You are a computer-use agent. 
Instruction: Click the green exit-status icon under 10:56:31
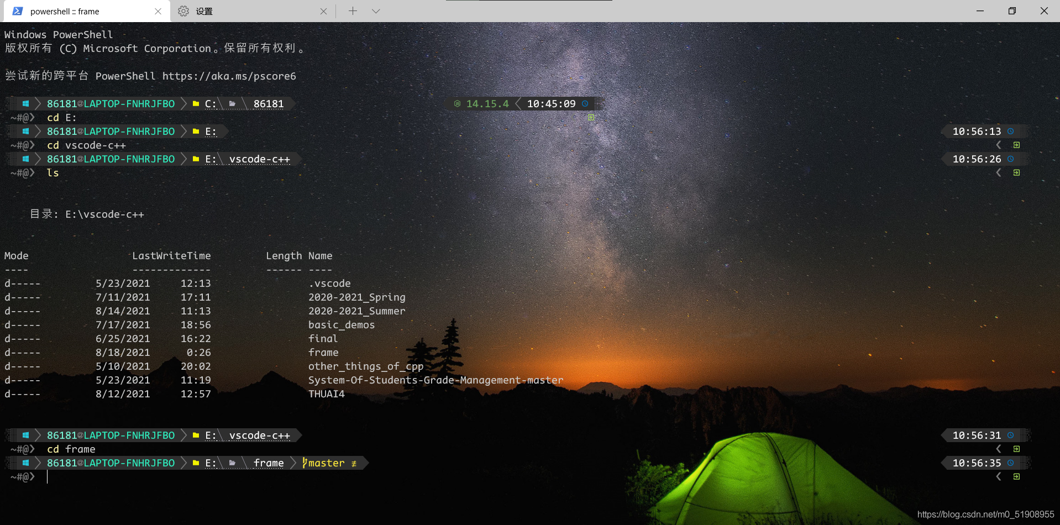tap(1016, 449)
